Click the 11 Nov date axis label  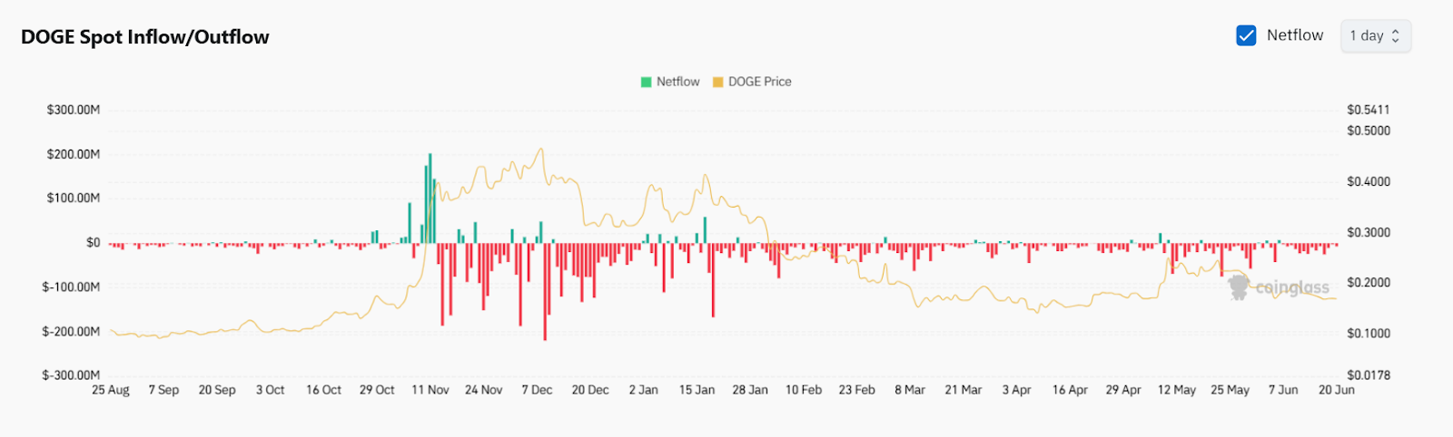[430, 390]
